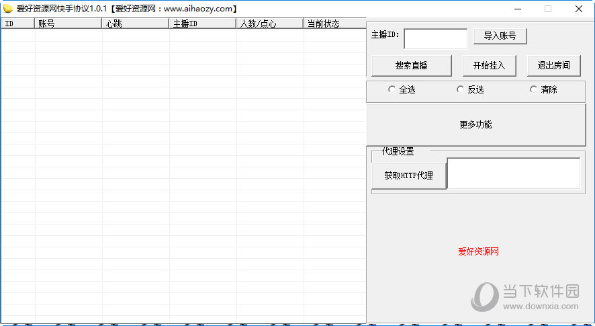Click the red 爱好资源网 link text
This screenshot has width=595, height=326.
[478, 251]
